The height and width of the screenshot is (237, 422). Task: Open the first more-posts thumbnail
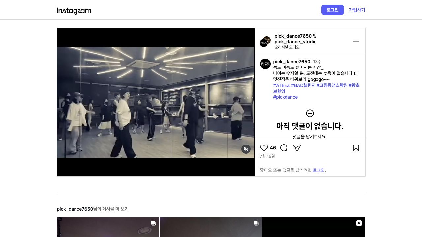(x=108, y=227)
